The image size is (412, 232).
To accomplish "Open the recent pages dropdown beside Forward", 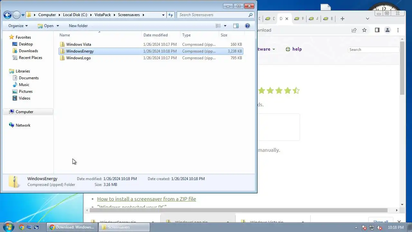I will coord(23,15).
